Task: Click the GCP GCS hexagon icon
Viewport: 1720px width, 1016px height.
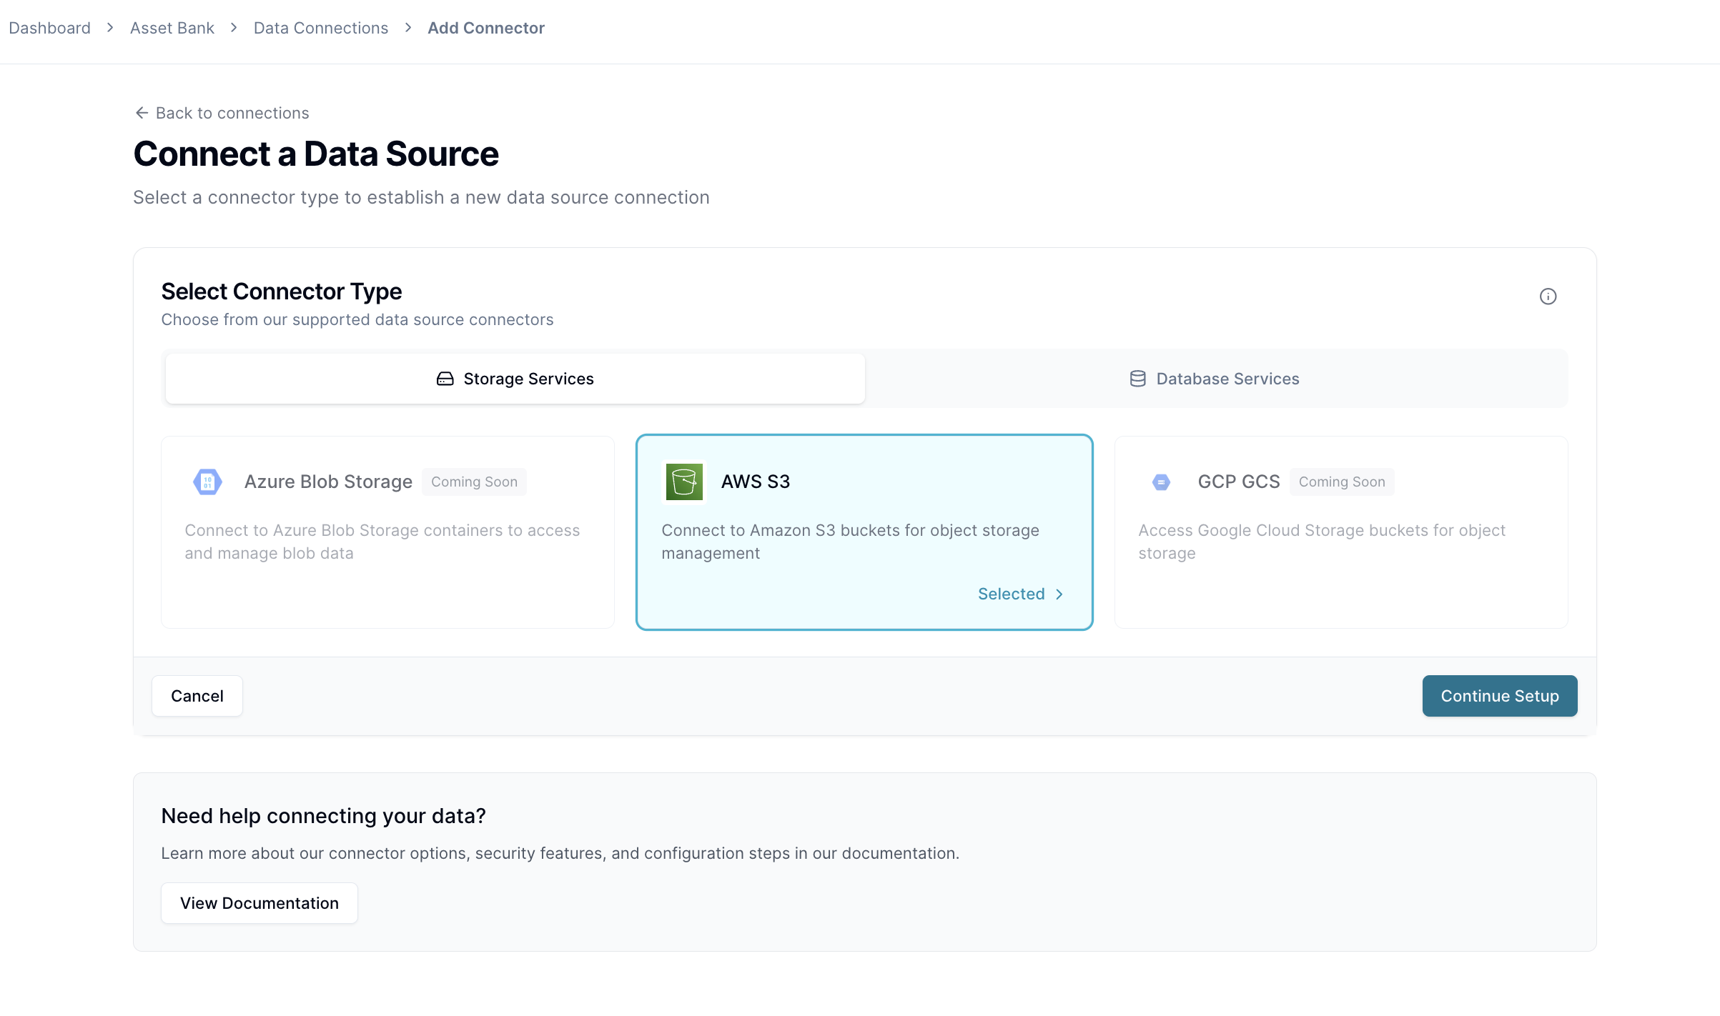Action: point(1161,482)
